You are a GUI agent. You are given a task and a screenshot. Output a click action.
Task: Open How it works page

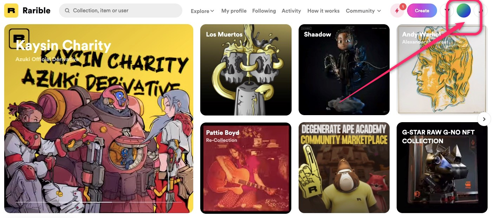click(x=323, y=11)
